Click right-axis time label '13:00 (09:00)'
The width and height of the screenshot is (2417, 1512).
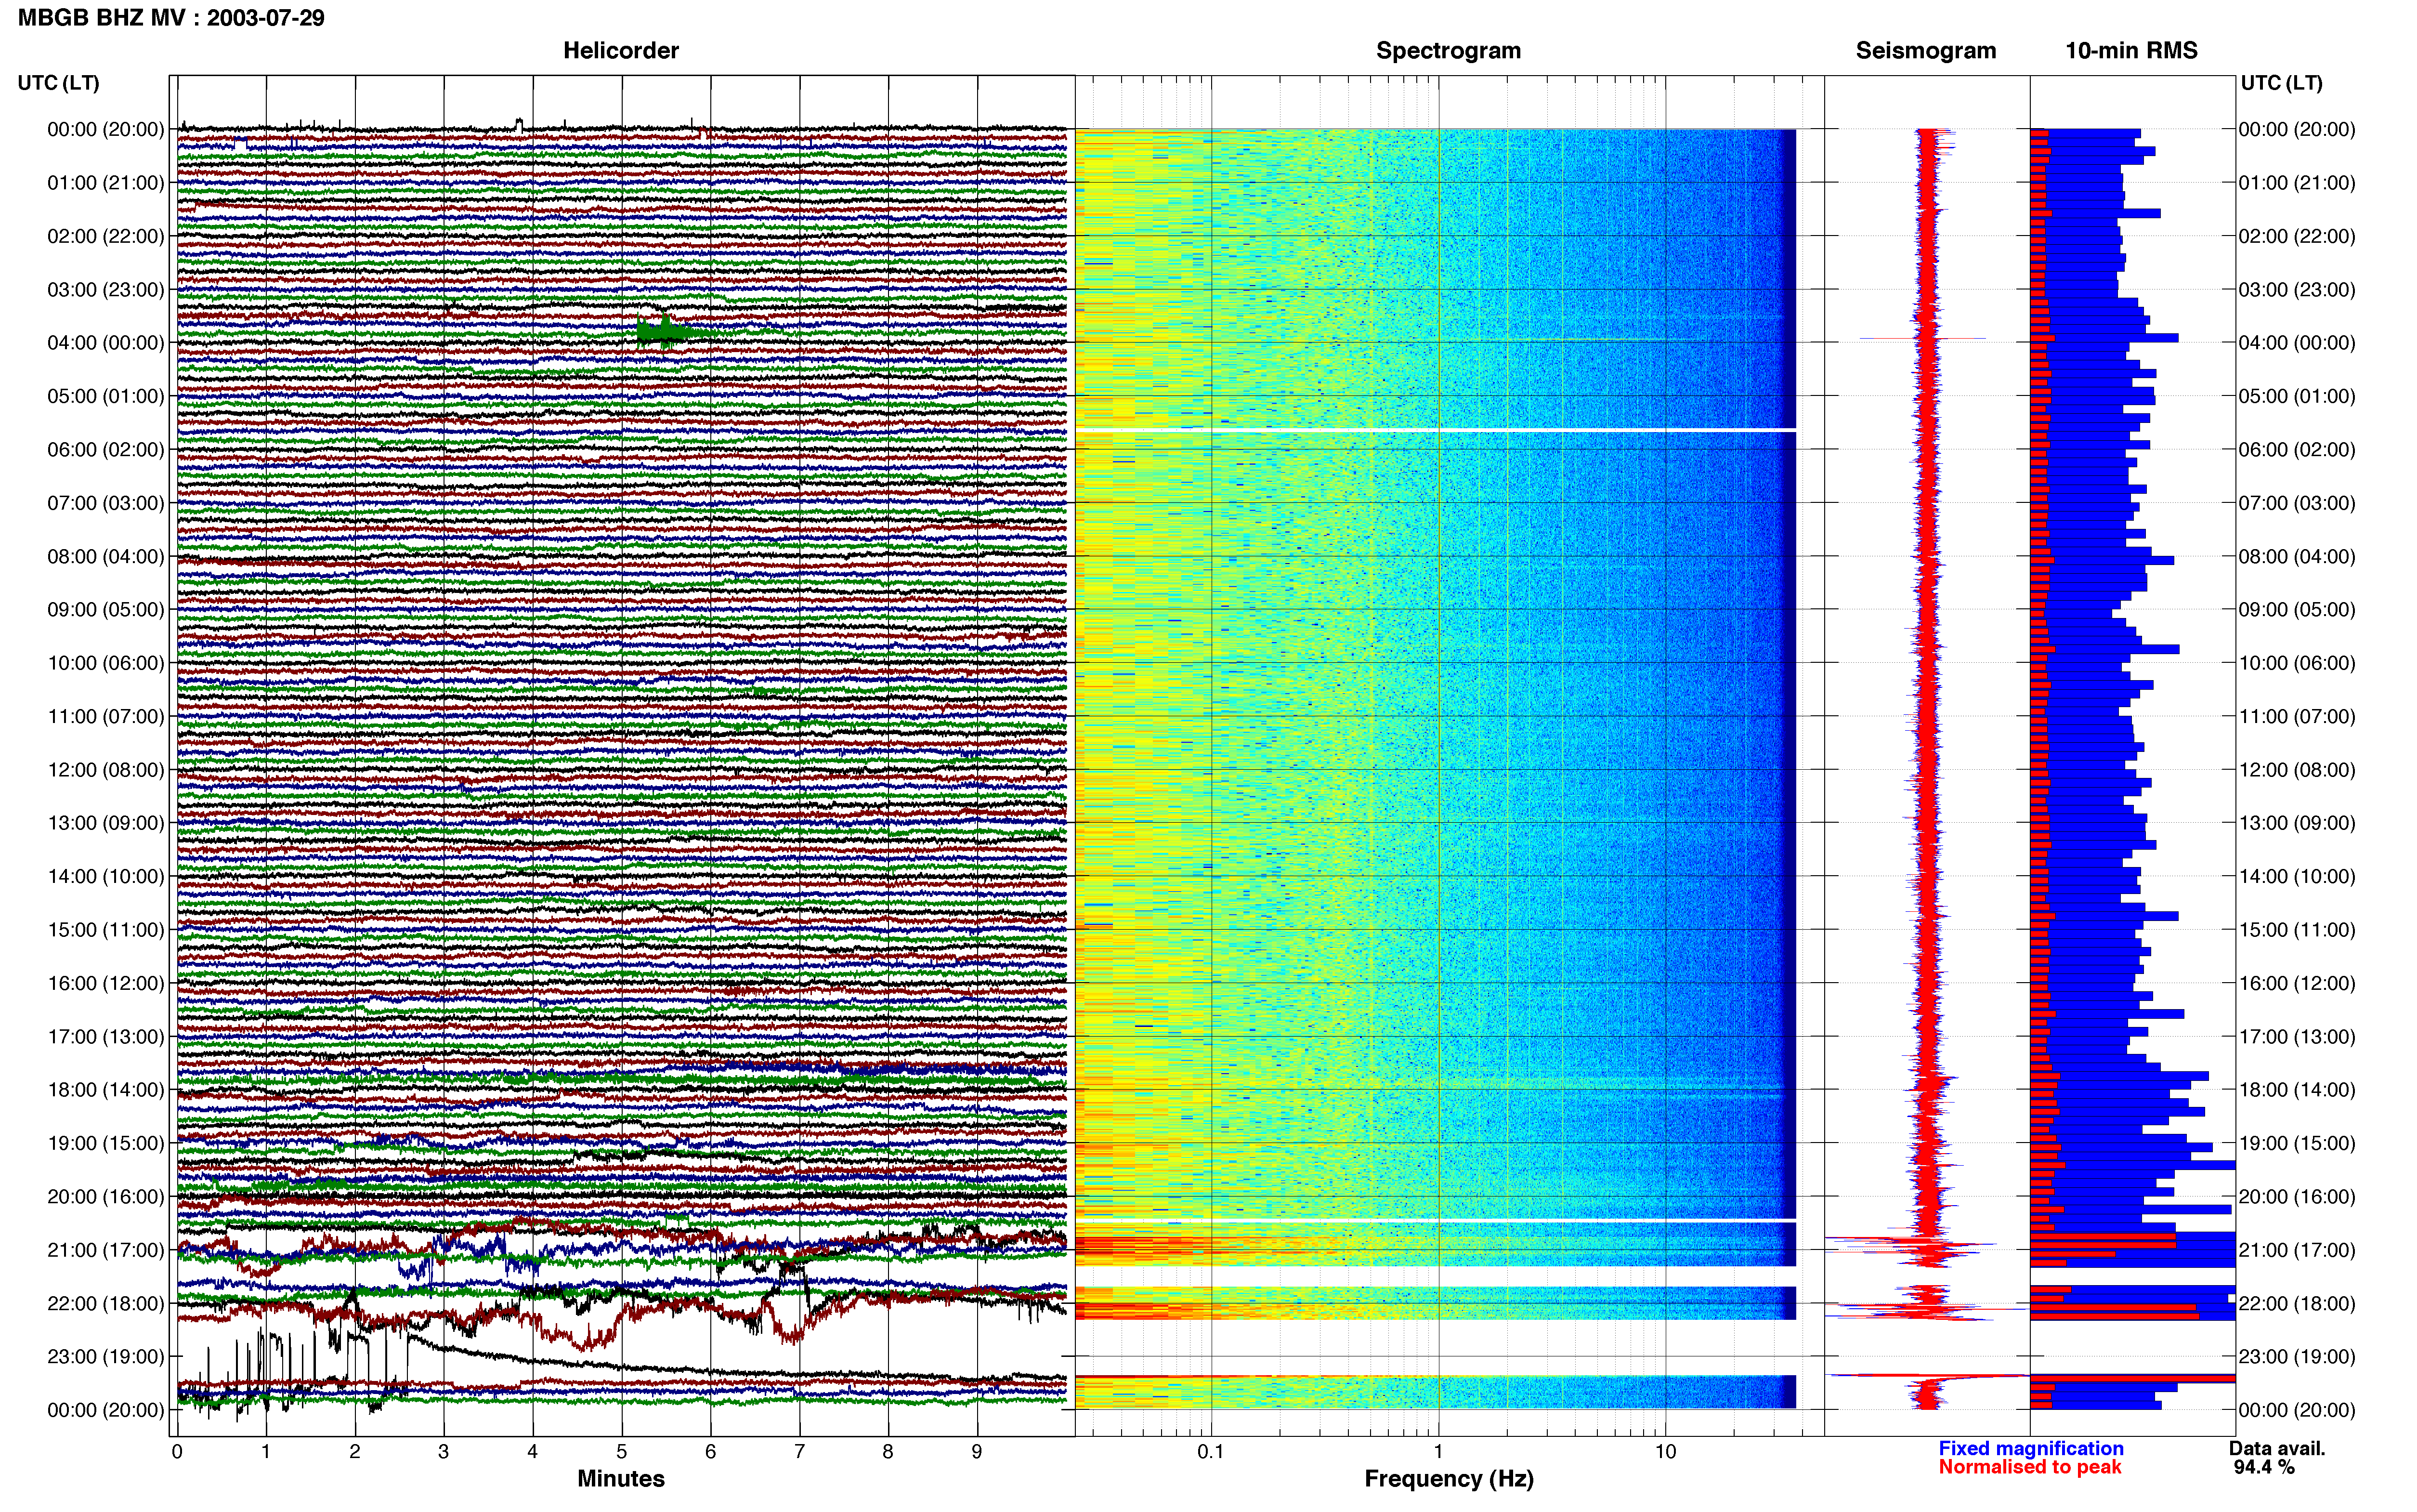pyautogui.click(x=2297, y=823)
